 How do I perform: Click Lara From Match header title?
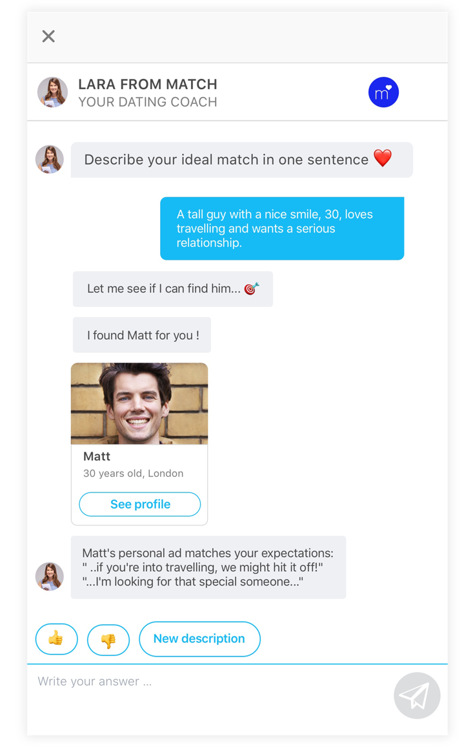(148, 84)
